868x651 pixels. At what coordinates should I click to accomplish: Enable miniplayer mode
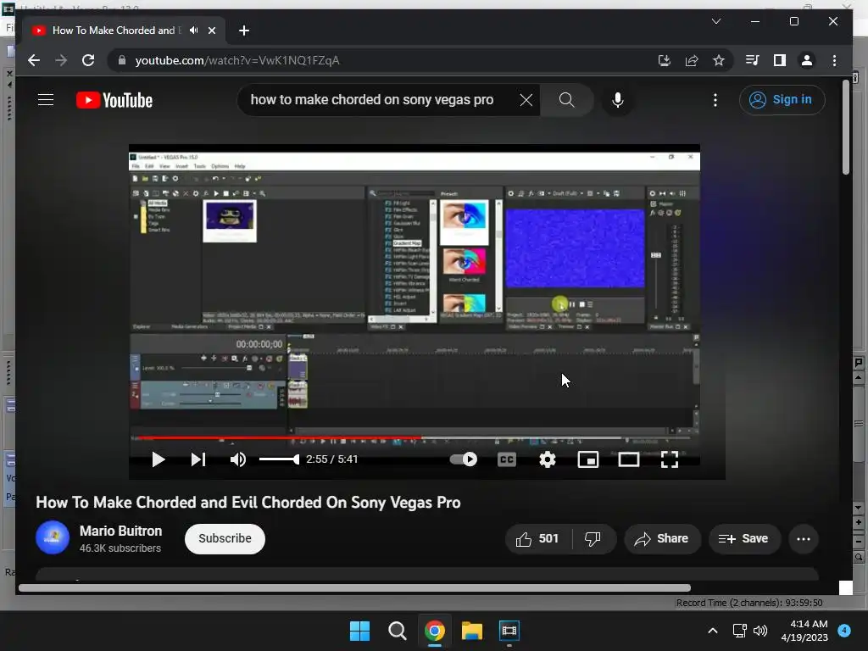[588, 459]
